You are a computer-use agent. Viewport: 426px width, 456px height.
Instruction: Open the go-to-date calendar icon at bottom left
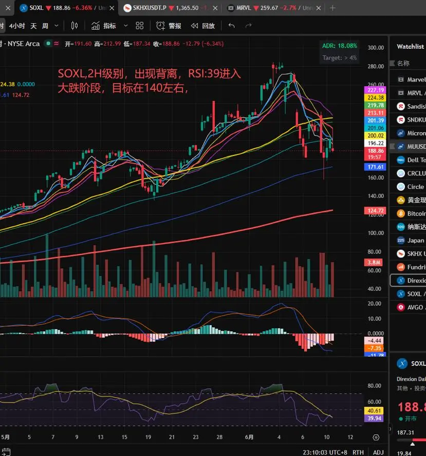click(6, 452)
